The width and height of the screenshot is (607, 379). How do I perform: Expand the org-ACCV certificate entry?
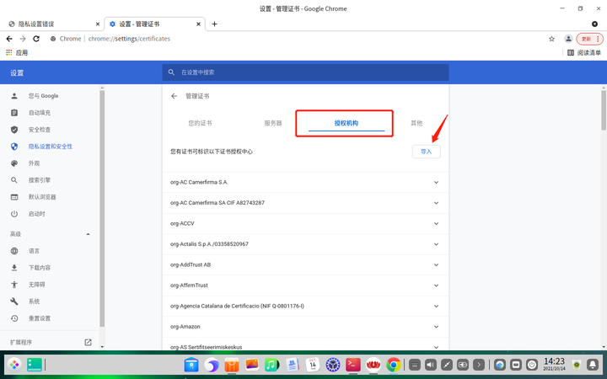[x=436, y=223]
